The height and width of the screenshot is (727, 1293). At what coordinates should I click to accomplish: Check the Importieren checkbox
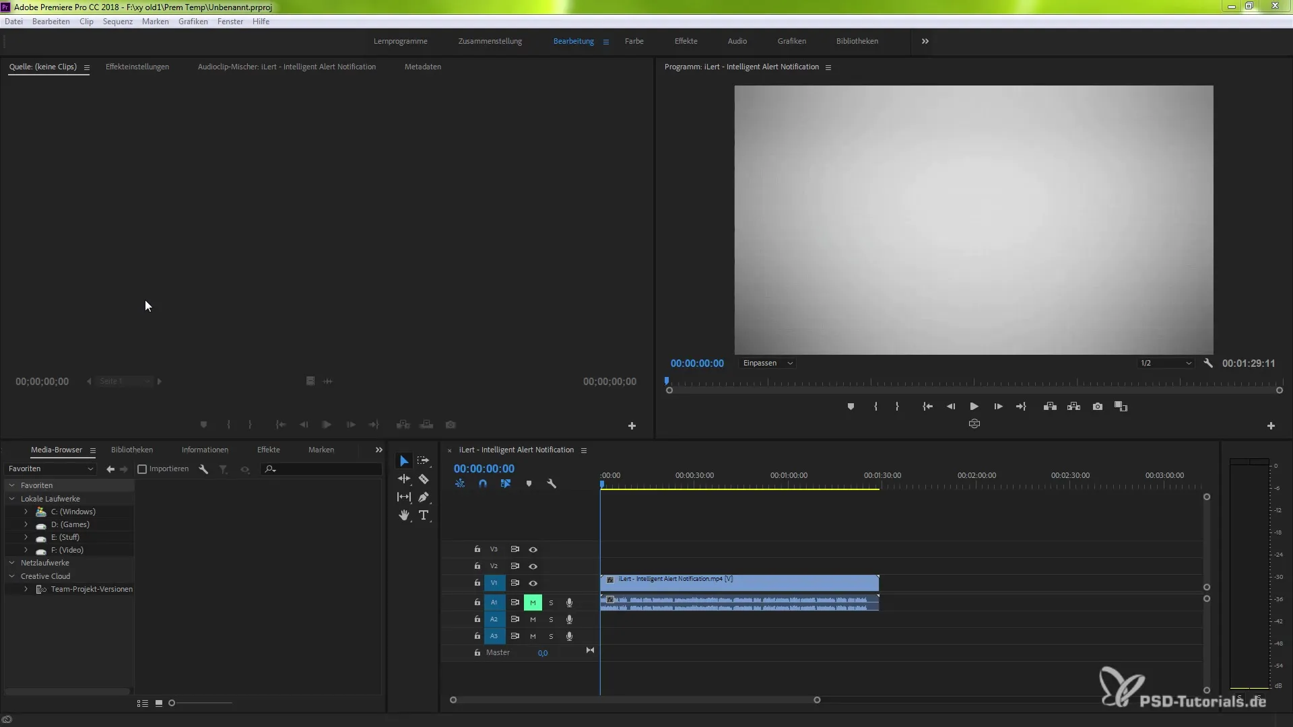(x=142, y=469)
